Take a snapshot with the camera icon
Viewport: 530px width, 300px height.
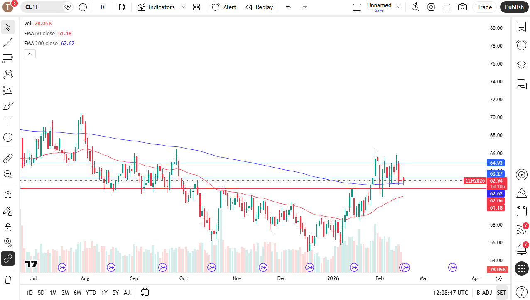click(462, 7)
